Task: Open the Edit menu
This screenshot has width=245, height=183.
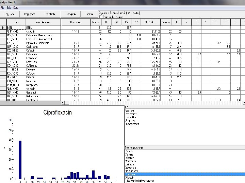Action: 9,8
